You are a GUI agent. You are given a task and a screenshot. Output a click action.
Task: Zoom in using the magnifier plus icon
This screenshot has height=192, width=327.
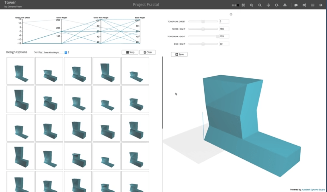coord(251,5)
